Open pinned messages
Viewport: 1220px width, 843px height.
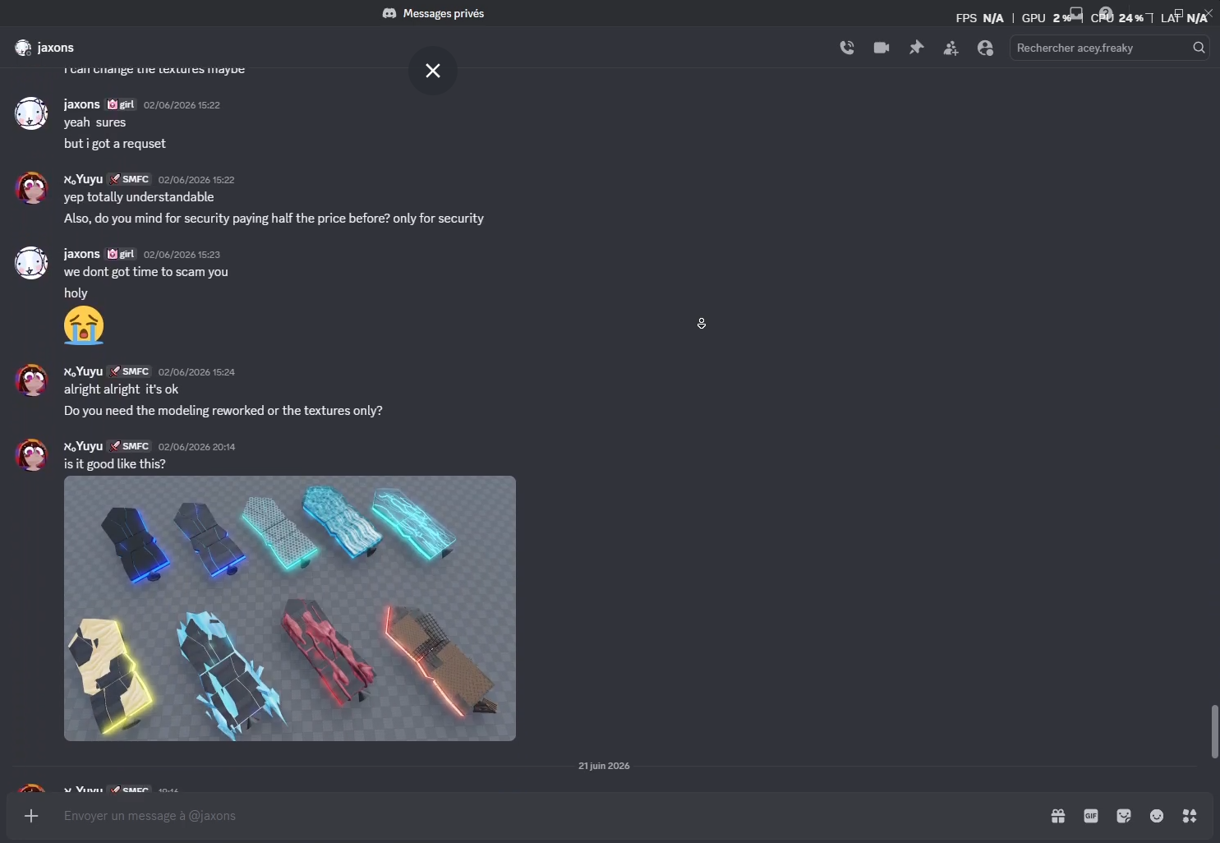916,48
